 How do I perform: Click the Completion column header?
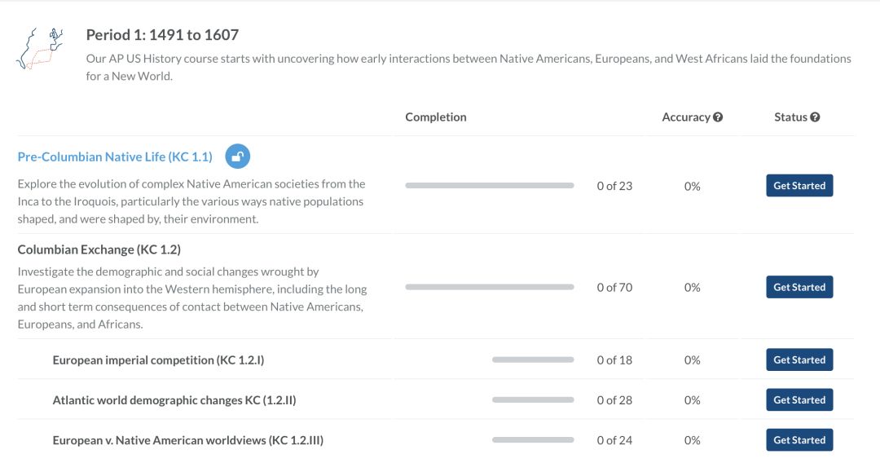point(436,117)
